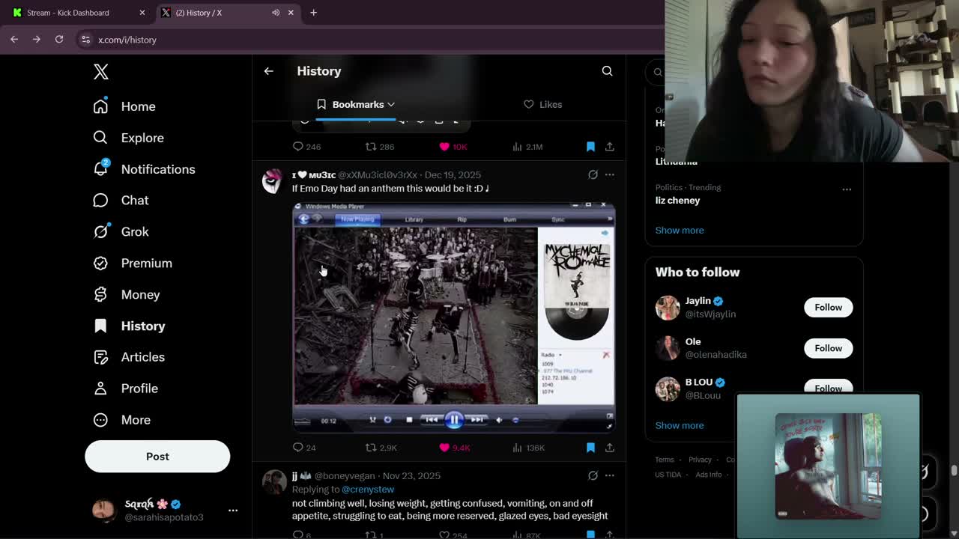The height and width of the screenshot is (539, 959).
Task: View site information icon in address bar
Action: [x=85, y=40]
